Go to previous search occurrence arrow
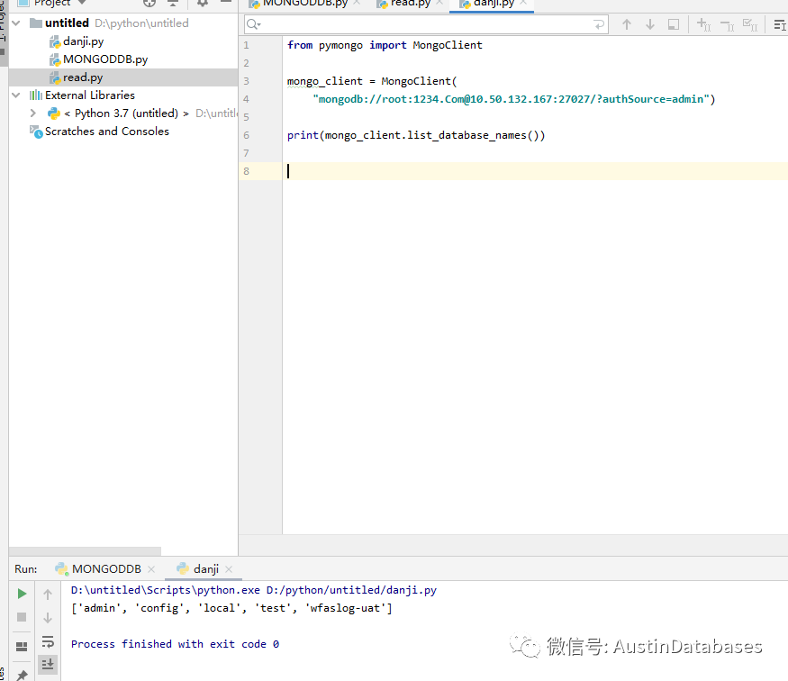This screenshot has width=788, height=681. coord(626,24)
